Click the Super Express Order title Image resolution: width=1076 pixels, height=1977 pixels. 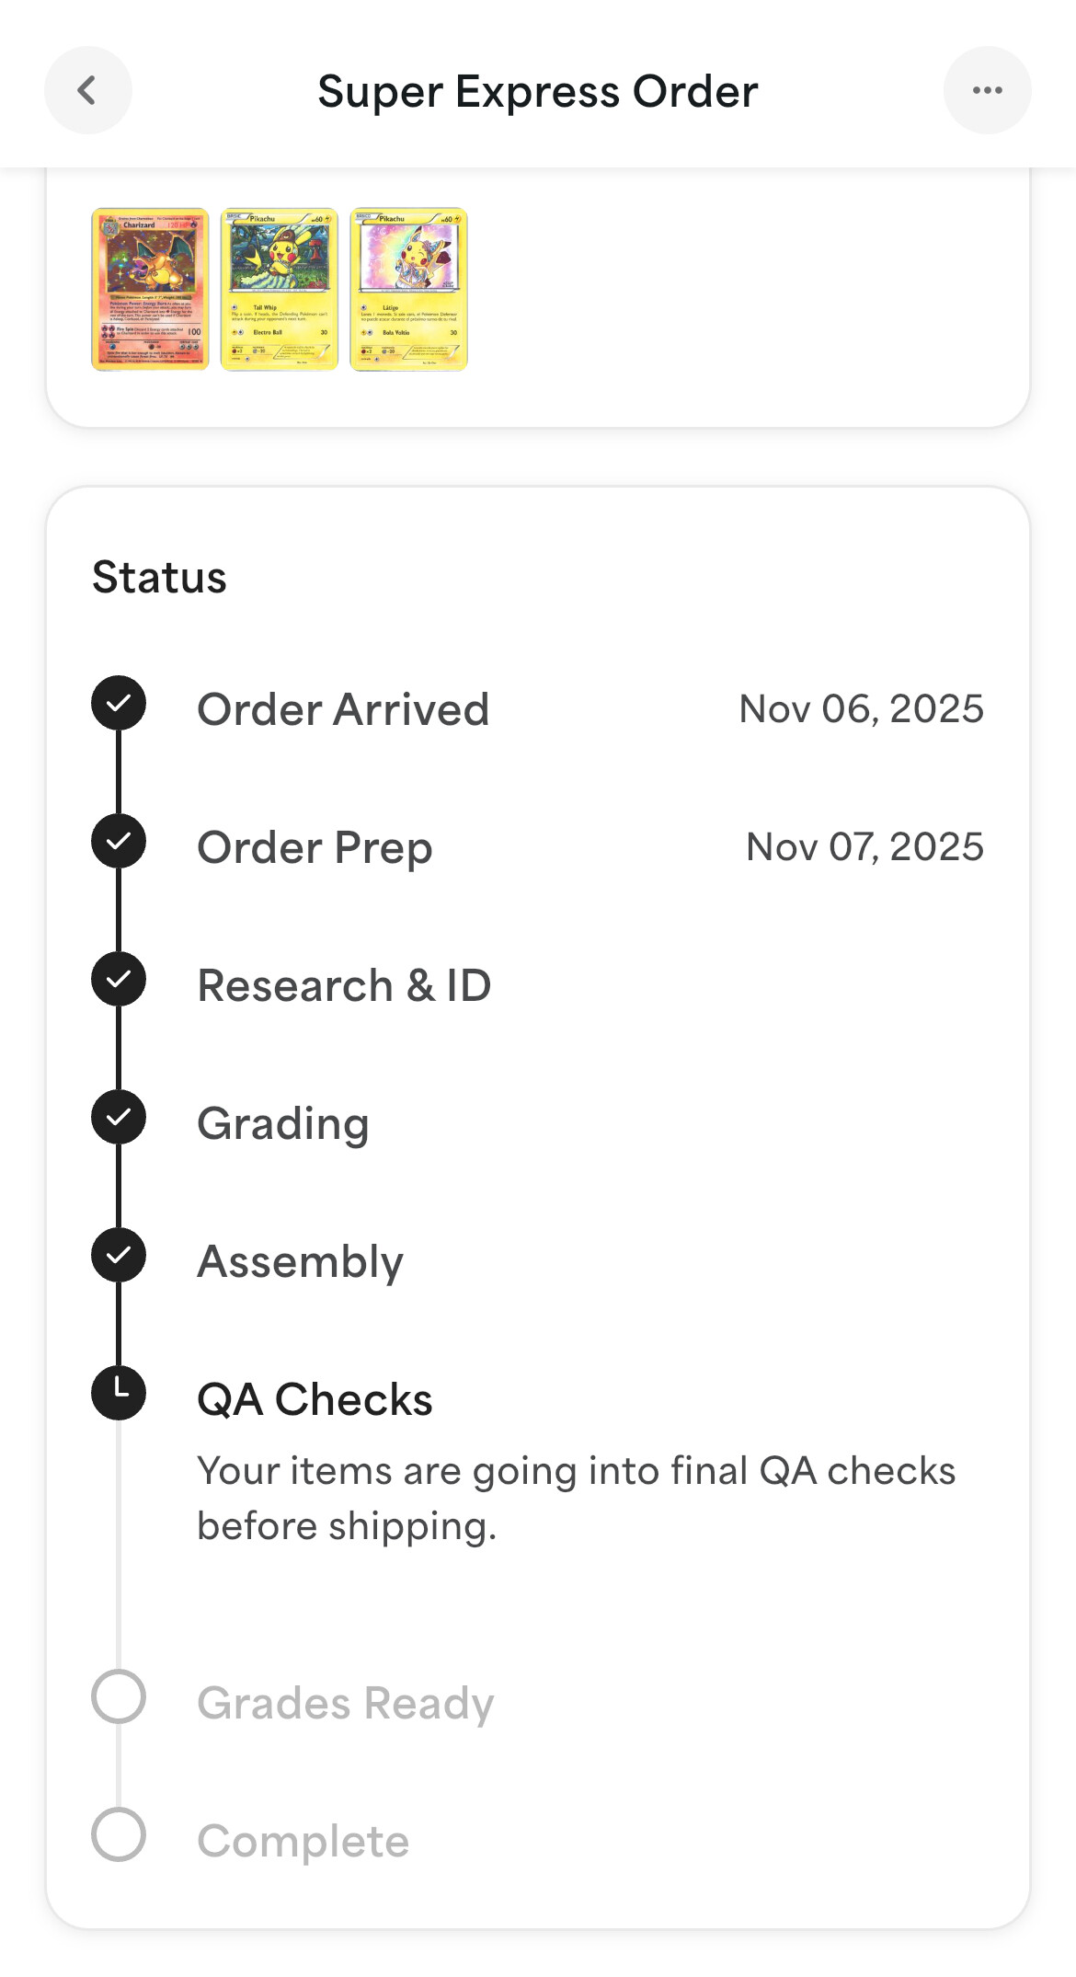click(x=538, y=92)
